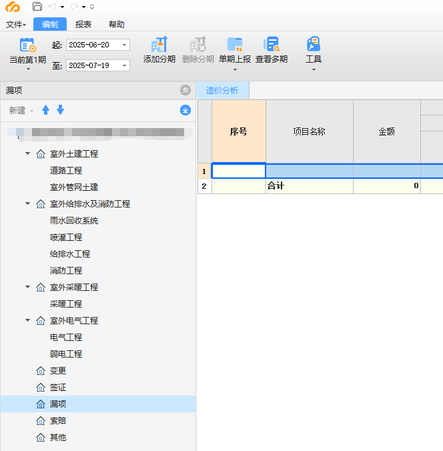Viewport: 443px width, 451px height.
Task: Expand the 工具 dropdown arrow
Action: pyautogui.click(x=314, y=69)
